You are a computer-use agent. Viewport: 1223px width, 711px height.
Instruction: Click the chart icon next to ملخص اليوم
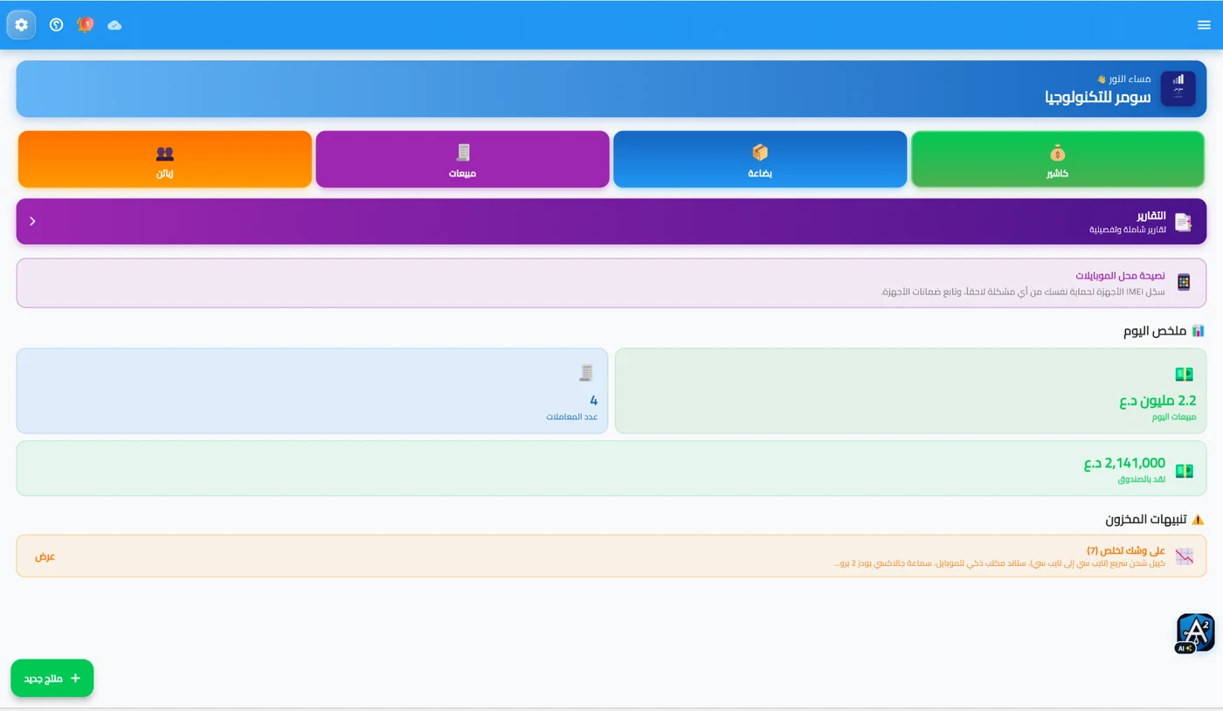(x=1198, y=331)
